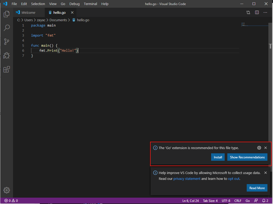Click the warnings count in status bar

tap(15, 201)
